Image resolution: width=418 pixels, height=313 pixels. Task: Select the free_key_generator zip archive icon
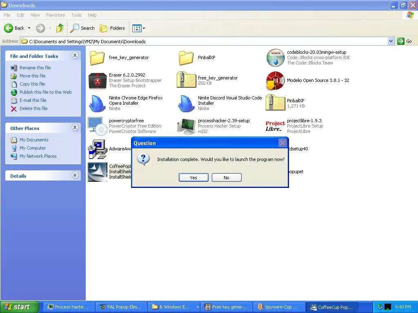[x=186, y=79]
